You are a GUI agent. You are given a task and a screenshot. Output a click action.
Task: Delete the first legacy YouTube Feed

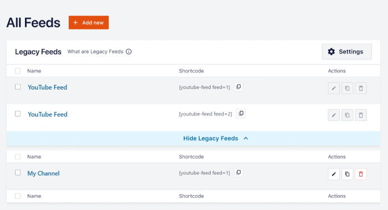(x=361, y=88)
